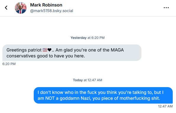
Task: Click the US flag emoji in message
Action: pyautogui.click(x=45, y=50)
